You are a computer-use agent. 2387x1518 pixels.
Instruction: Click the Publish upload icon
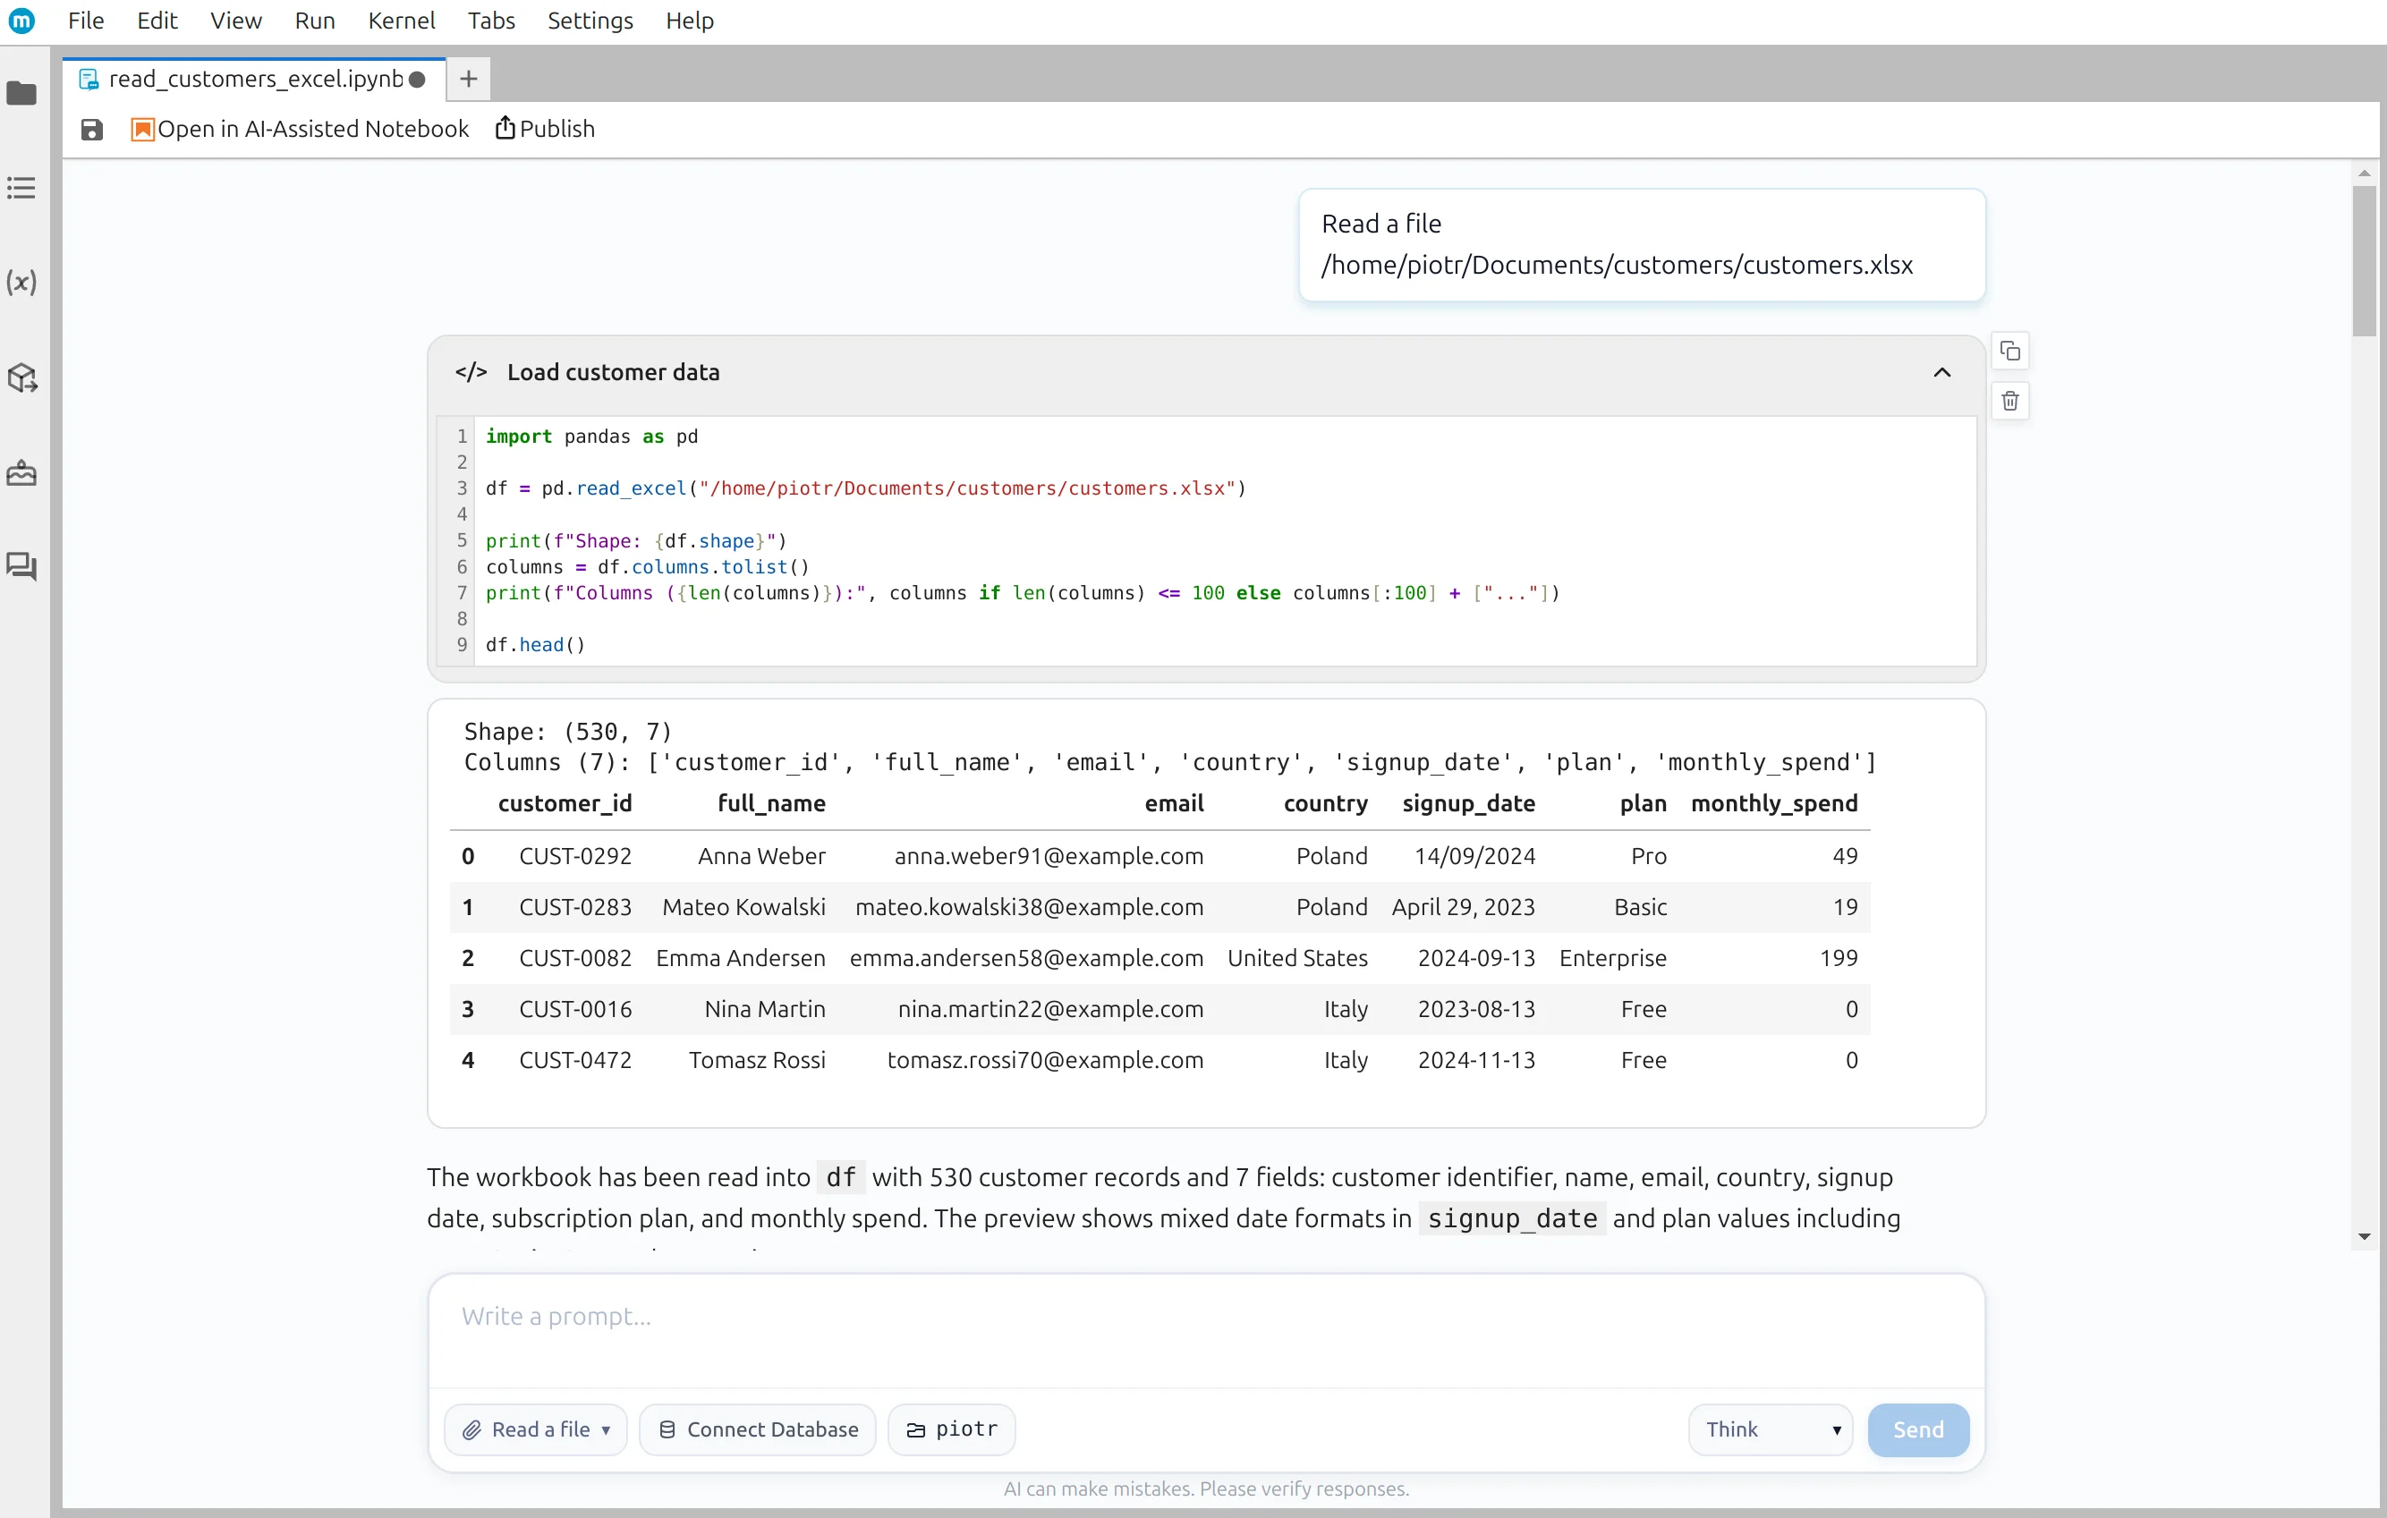click(505, 128)
